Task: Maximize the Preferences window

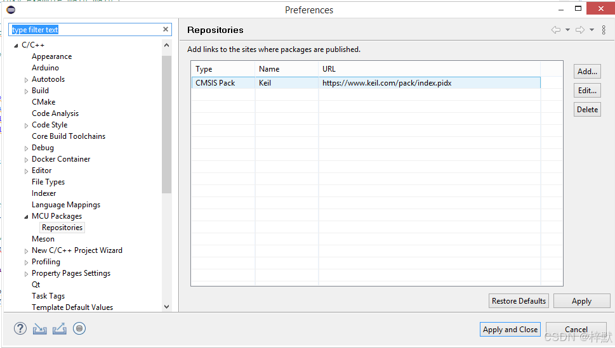Action: click(578, 8)
